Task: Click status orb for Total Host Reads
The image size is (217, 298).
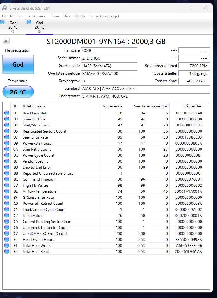Action: click(x=7, y=251)
